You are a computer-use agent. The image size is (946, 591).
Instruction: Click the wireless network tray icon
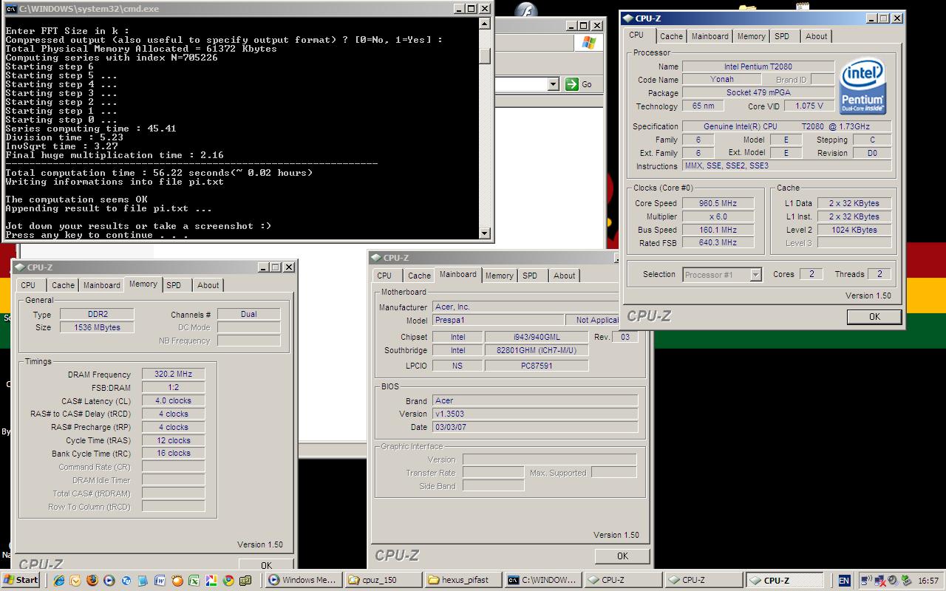(x=866, y=581)
